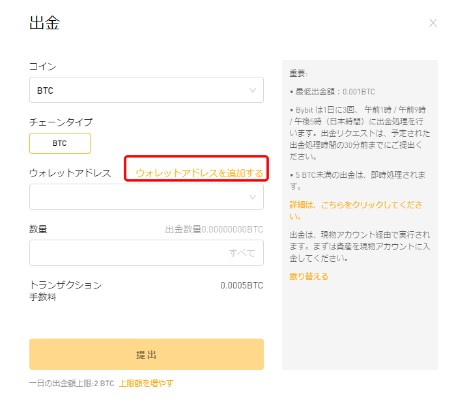Click the 0.0005BTC transaction fee value
Viewport: 469px width, 405px height.
(242, 285)
